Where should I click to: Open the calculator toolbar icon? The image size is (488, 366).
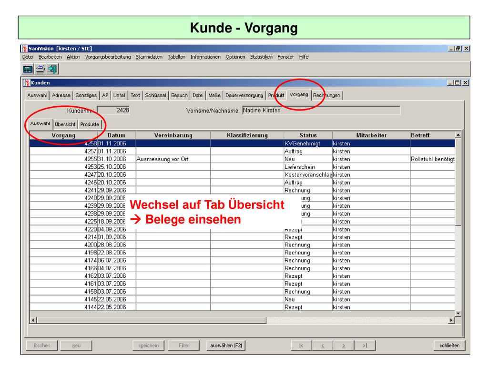(28, 69)
